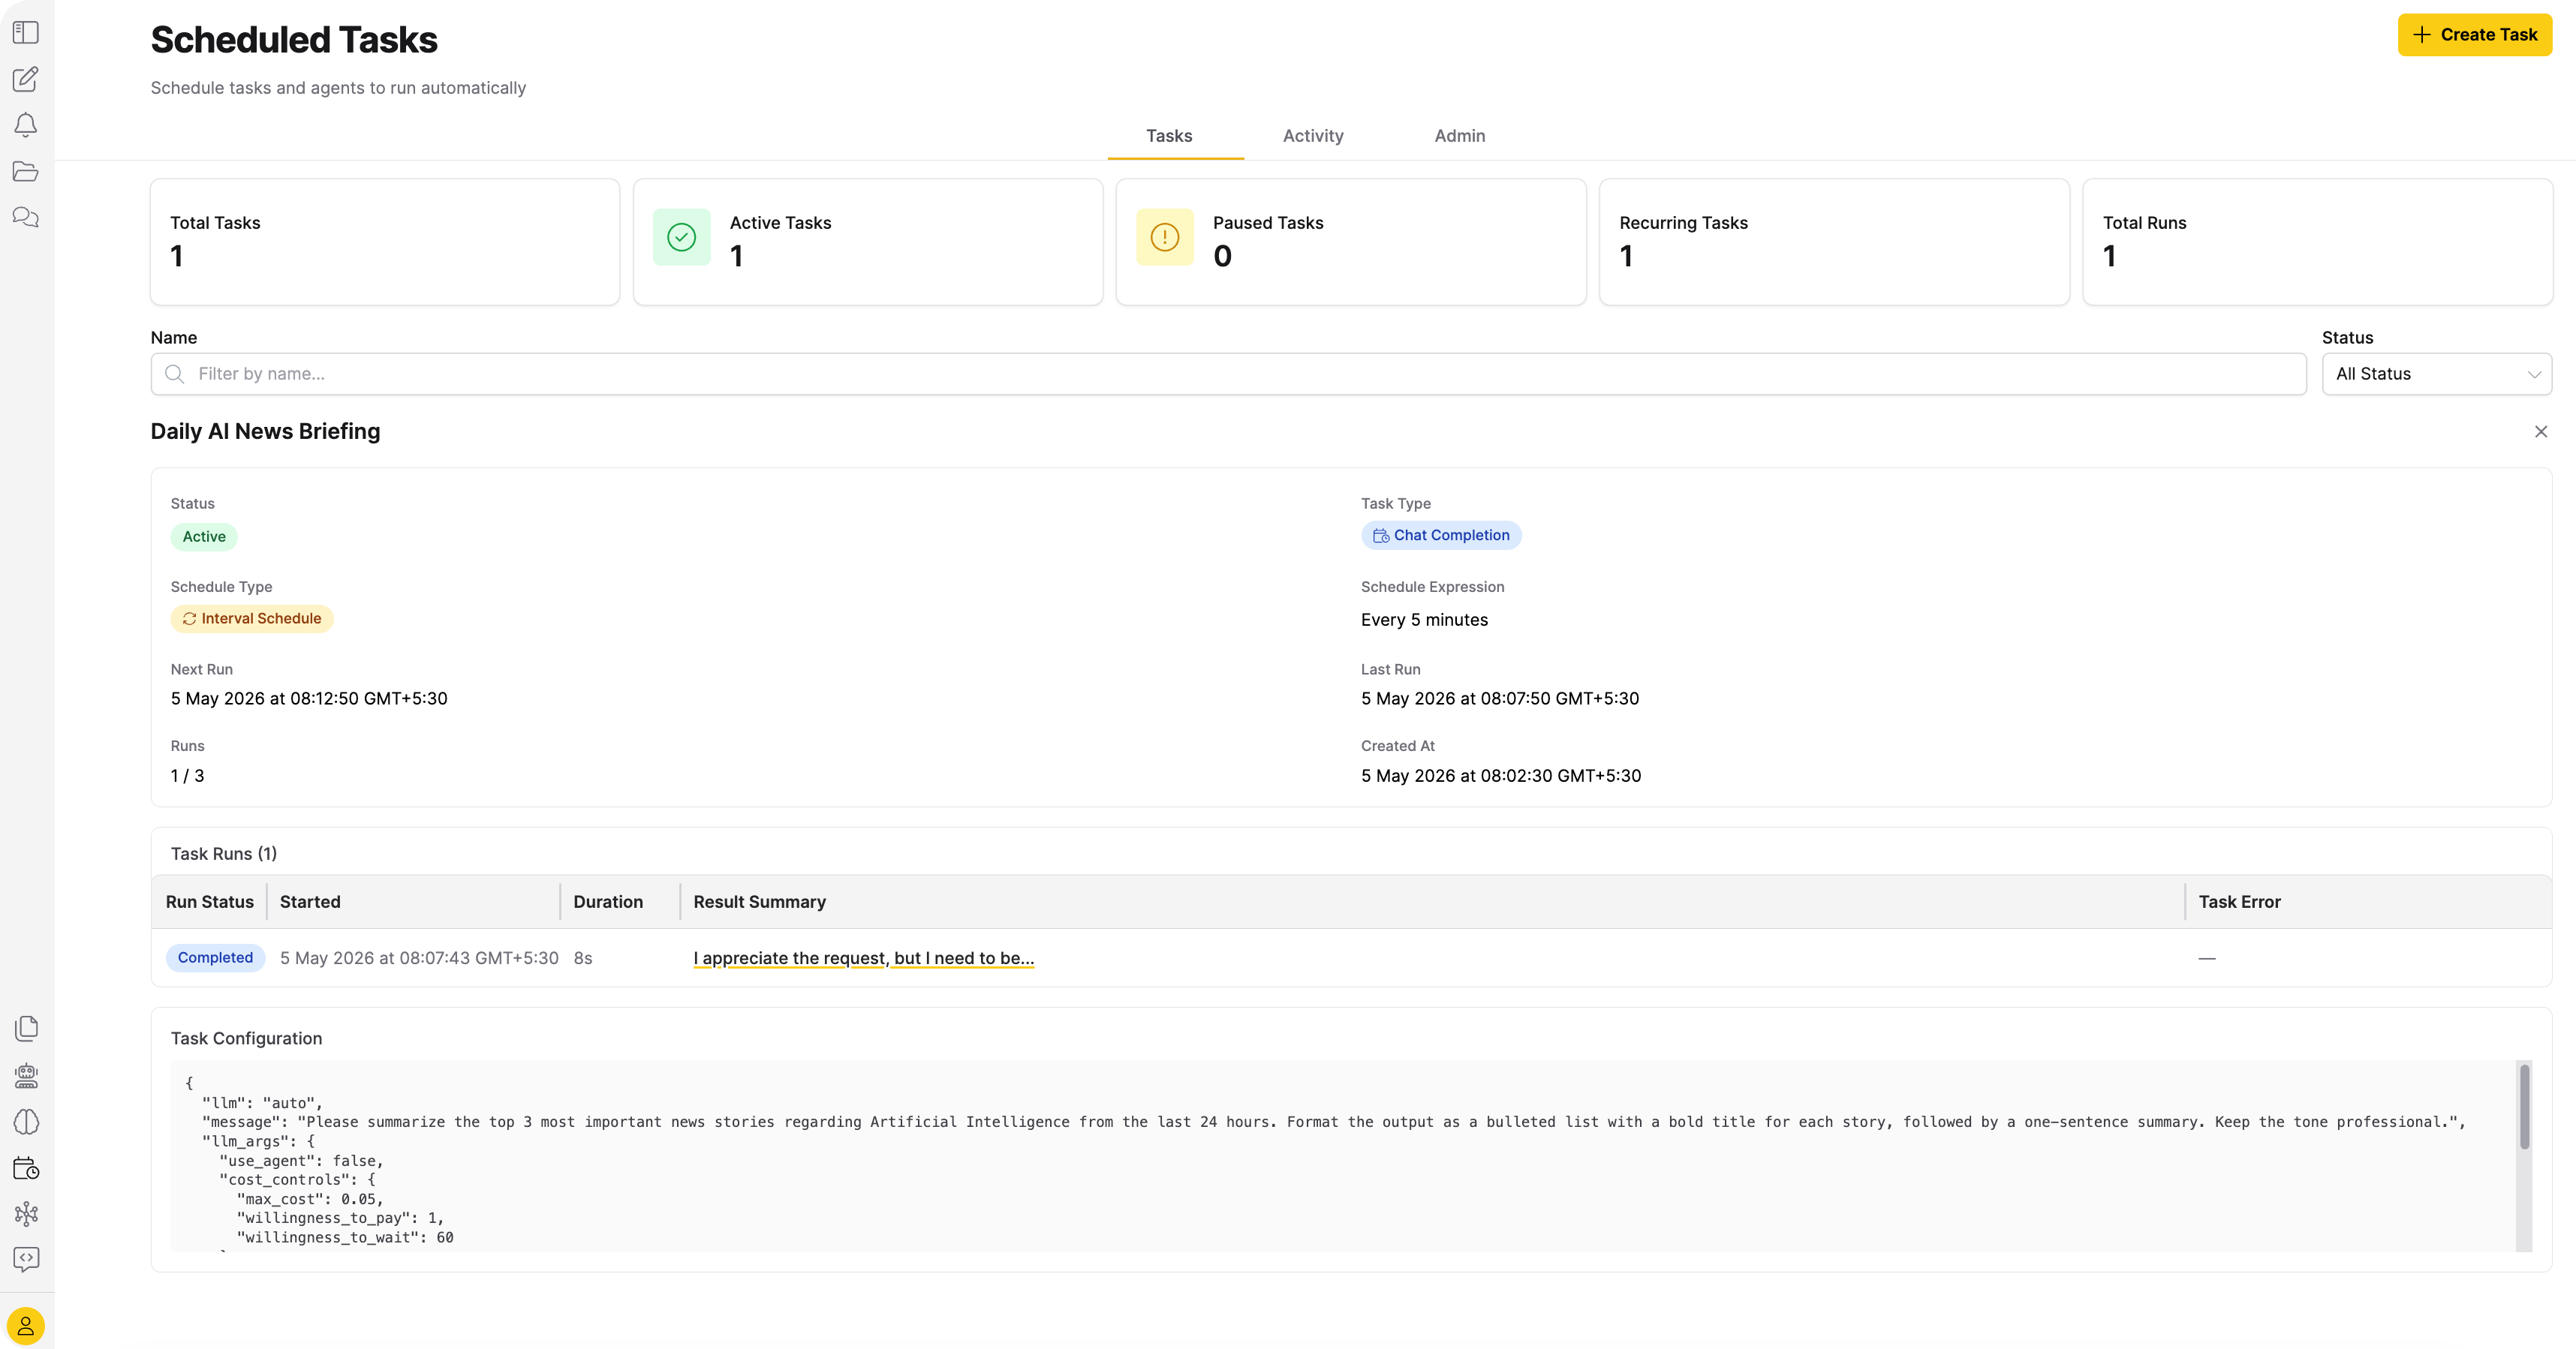Close the Daily AI News Briefing panel
This screenshot has width=2576, height=1349.
[x=2541, y=431]
